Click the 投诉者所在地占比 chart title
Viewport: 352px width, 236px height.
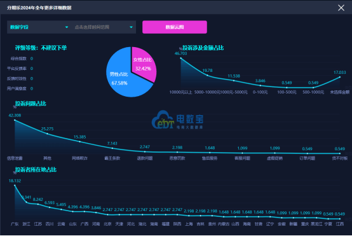click(x=36, y=170)
